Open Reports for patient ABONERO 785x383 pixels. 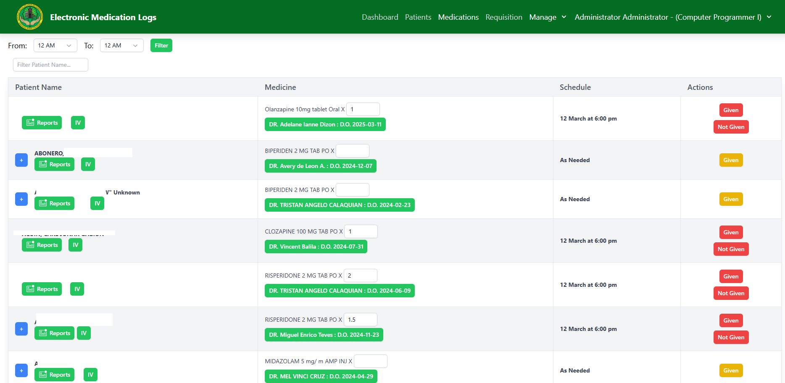tap(54, 164)
